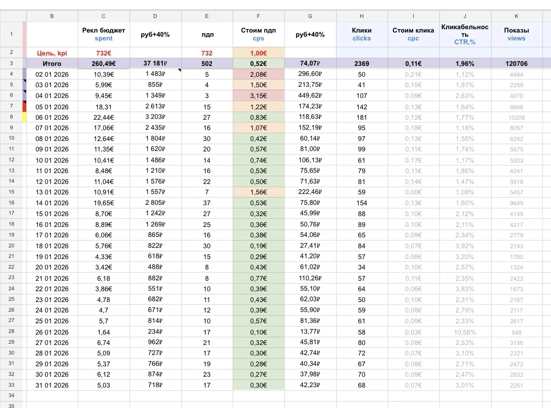Click the 'Кликабельность CTR,%' header cell
Screen dimensions: 551x408
tap(465, 34)
